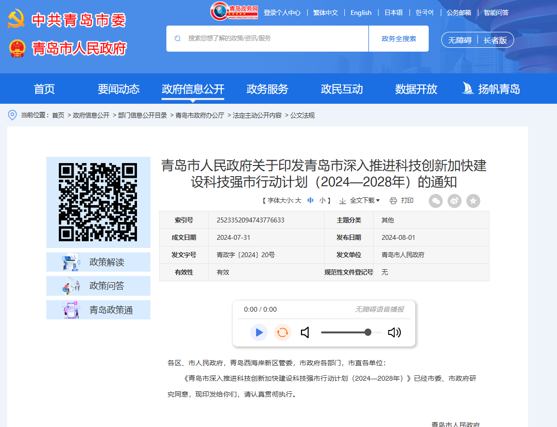Image resolution: width=557 pixels, height=427 pixels.
Task: Toggle the audio loop replay button
Action: click(x=283, y=332)
